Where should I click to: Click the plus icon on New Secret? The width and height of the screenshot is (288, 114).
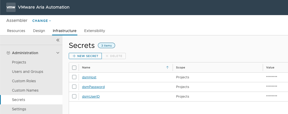(74, 56)
